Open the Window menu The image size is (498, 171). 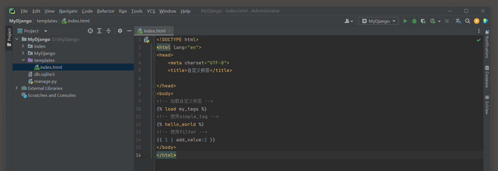pos(168,11)
